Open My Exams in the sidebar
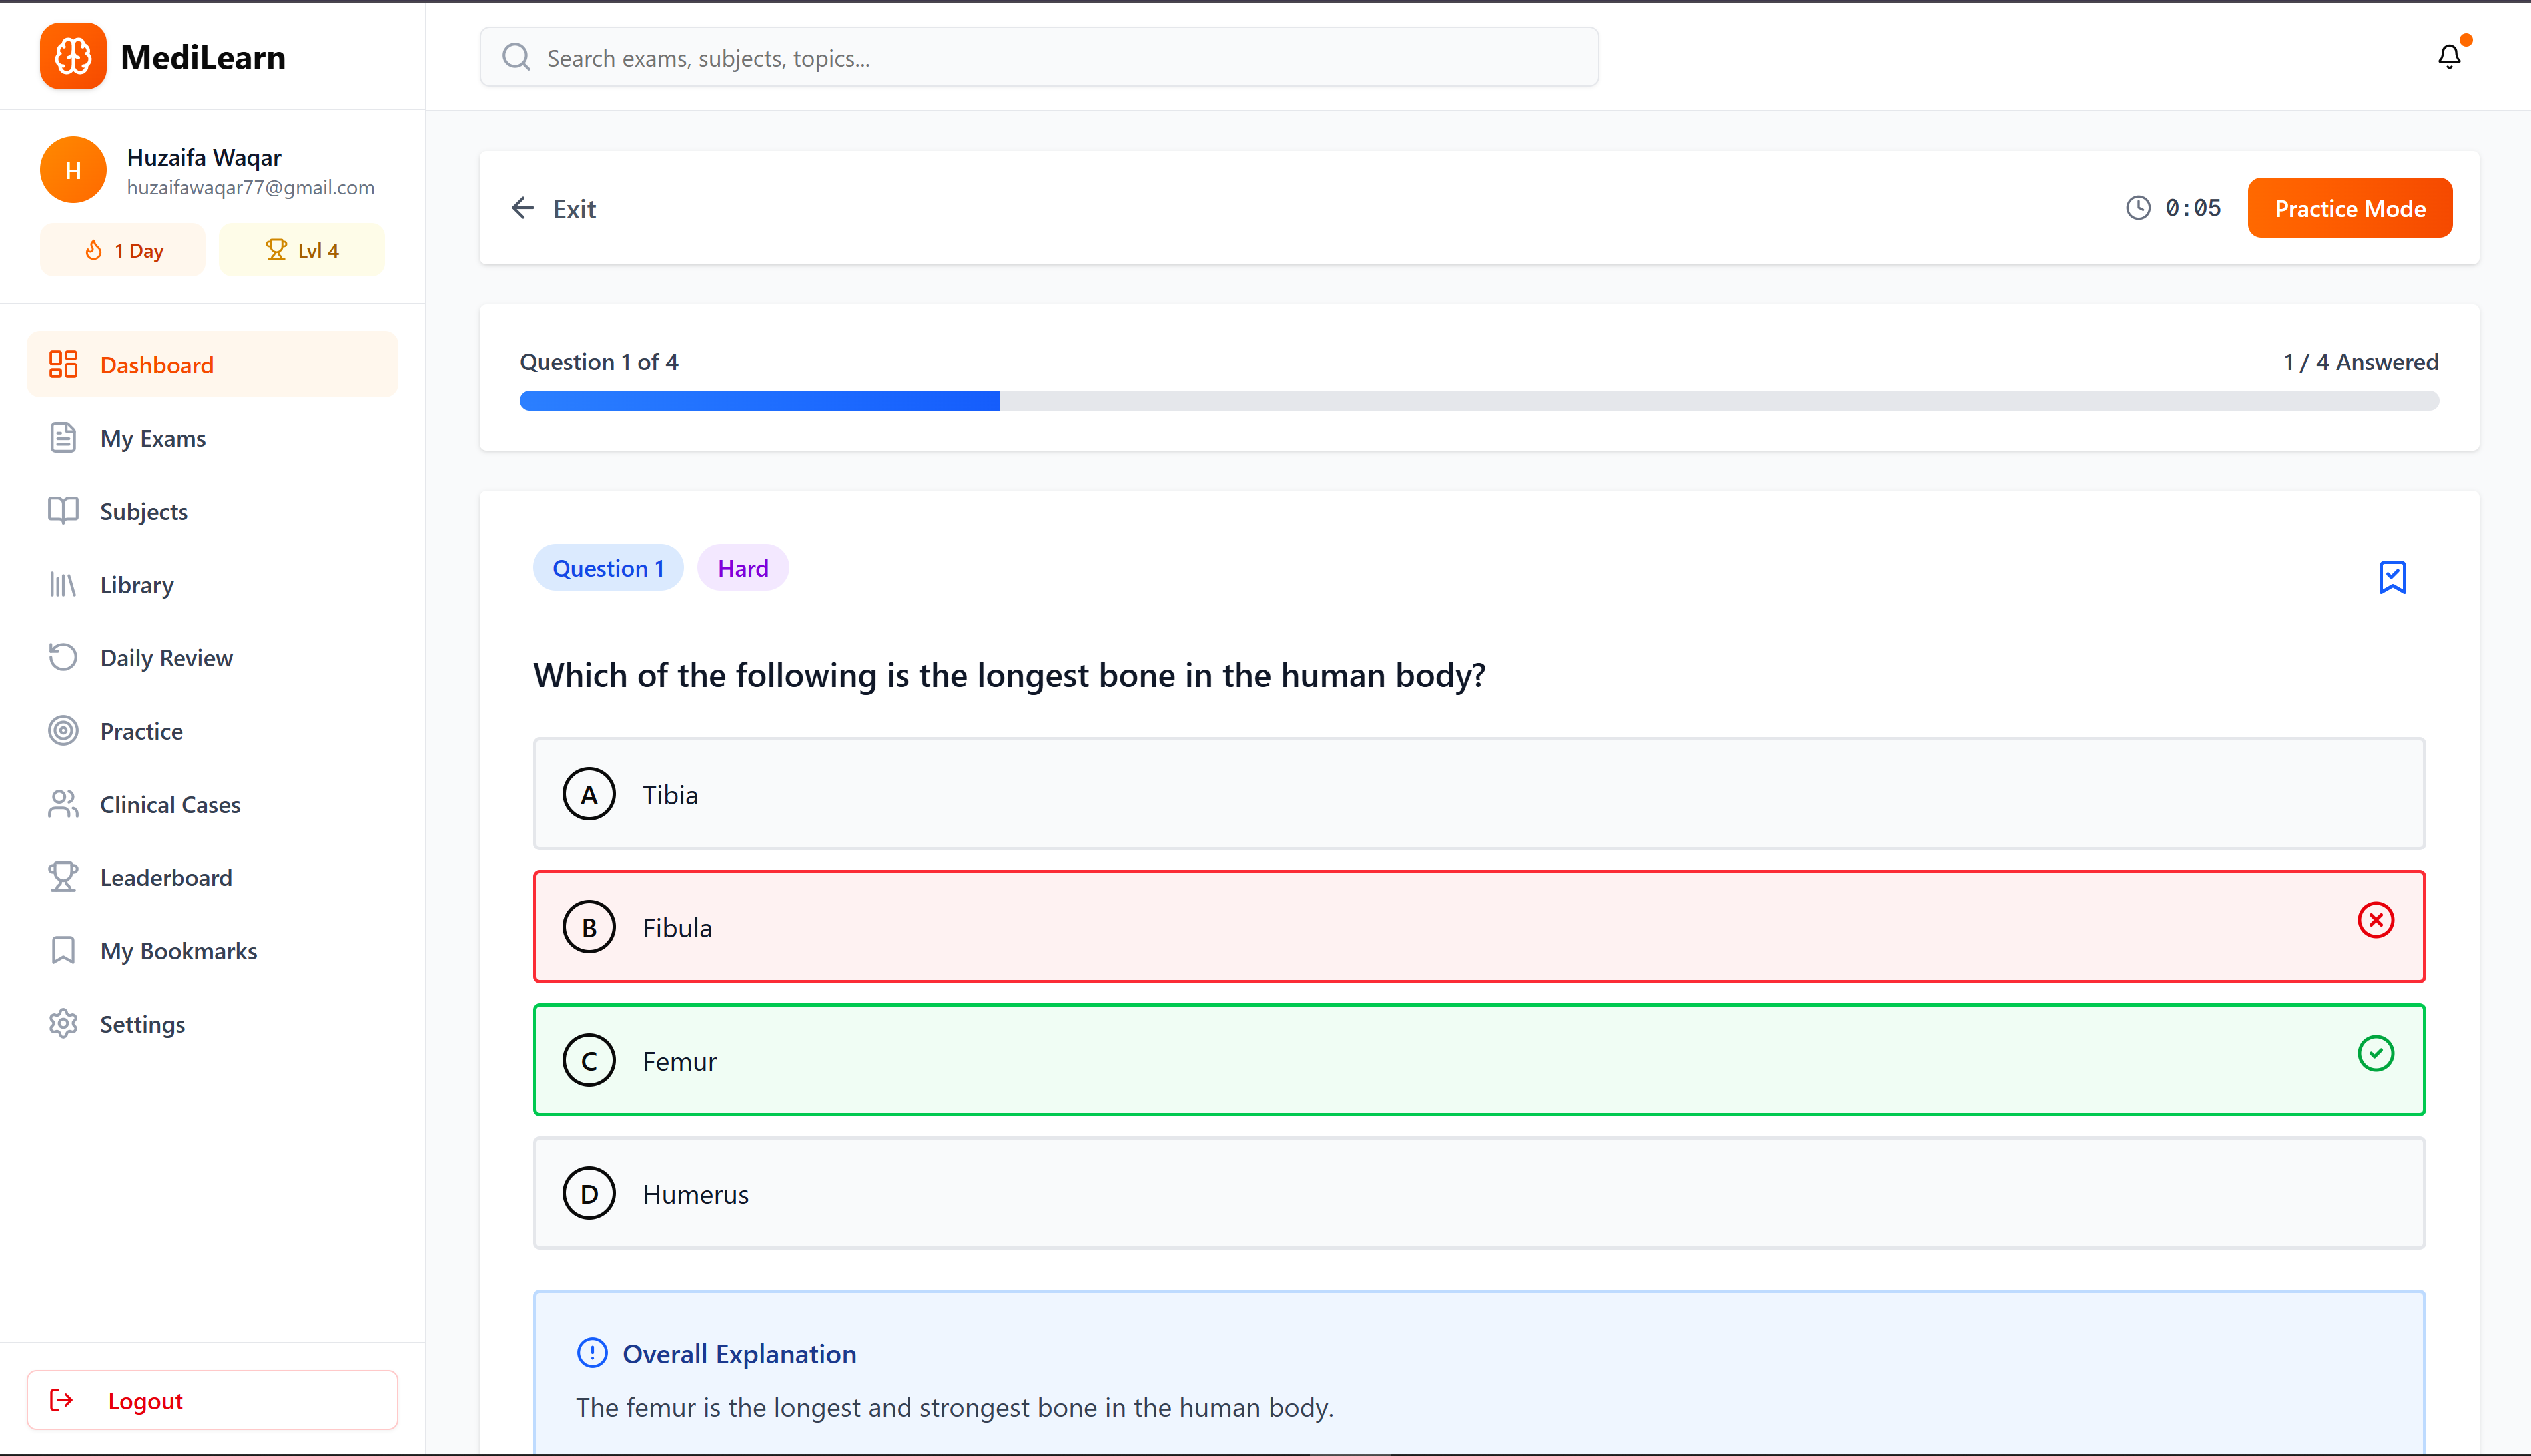2531x1456 pixels. coord(152,438)
